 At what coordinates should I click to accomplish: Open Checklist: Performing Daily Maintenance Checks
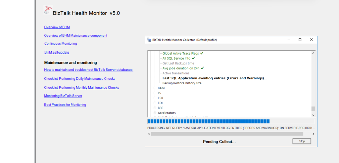point(80,79)
